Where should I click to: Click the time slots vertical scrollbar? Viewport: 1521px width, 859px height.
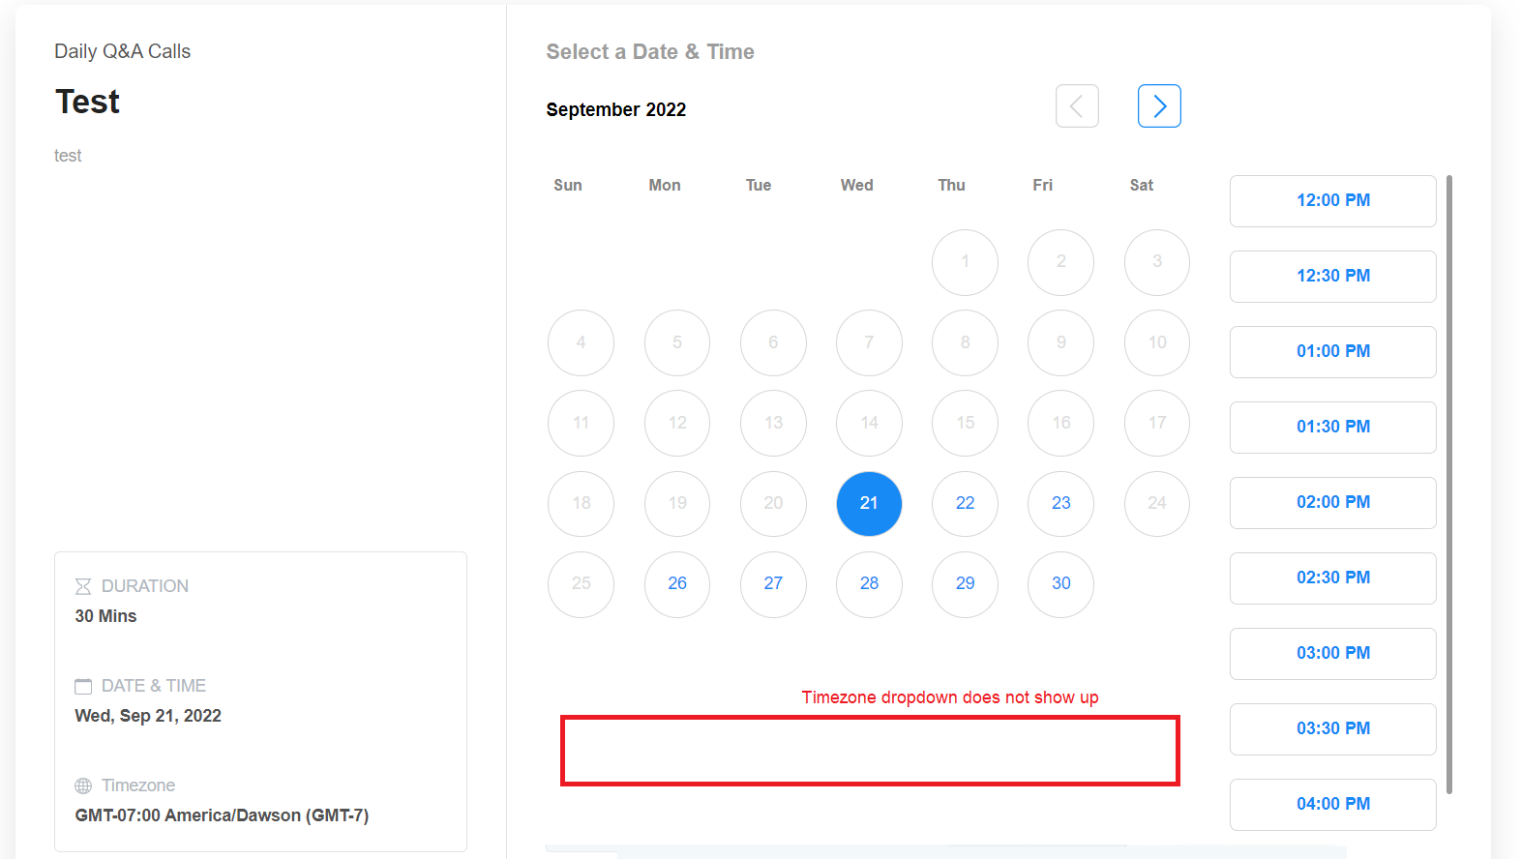pyautogui.click(x=1448, y=484)
